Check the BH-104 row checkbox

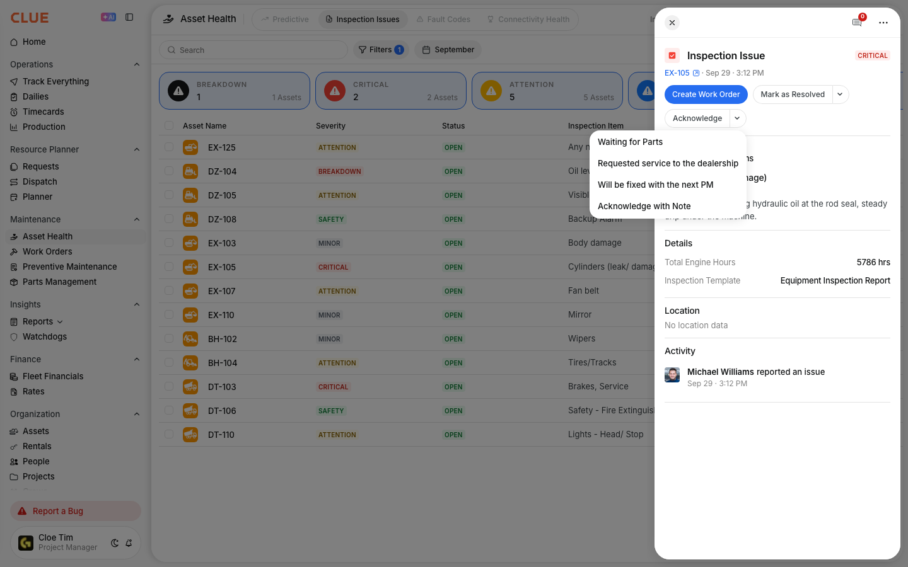(x=169, y=362)
